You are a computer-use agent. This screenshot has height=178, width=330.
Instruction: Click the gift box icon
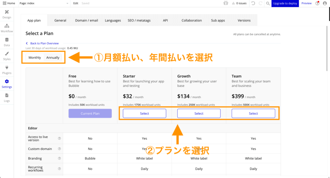pyautogui.click(x=226, y=3)
